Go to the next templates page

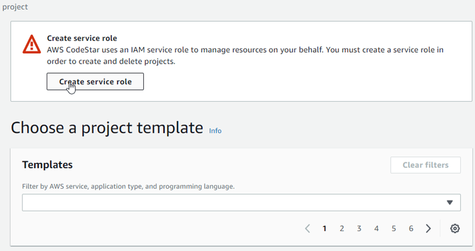[428, 229]
